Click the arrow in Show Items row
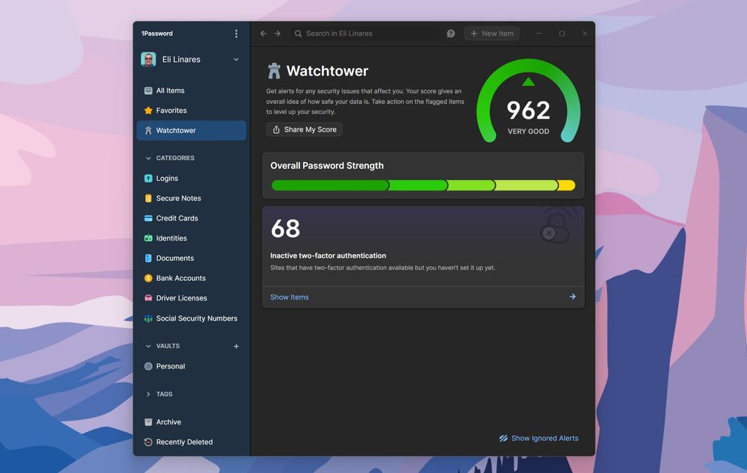Screen dimensions: 747x473 (x=573, y=297)
